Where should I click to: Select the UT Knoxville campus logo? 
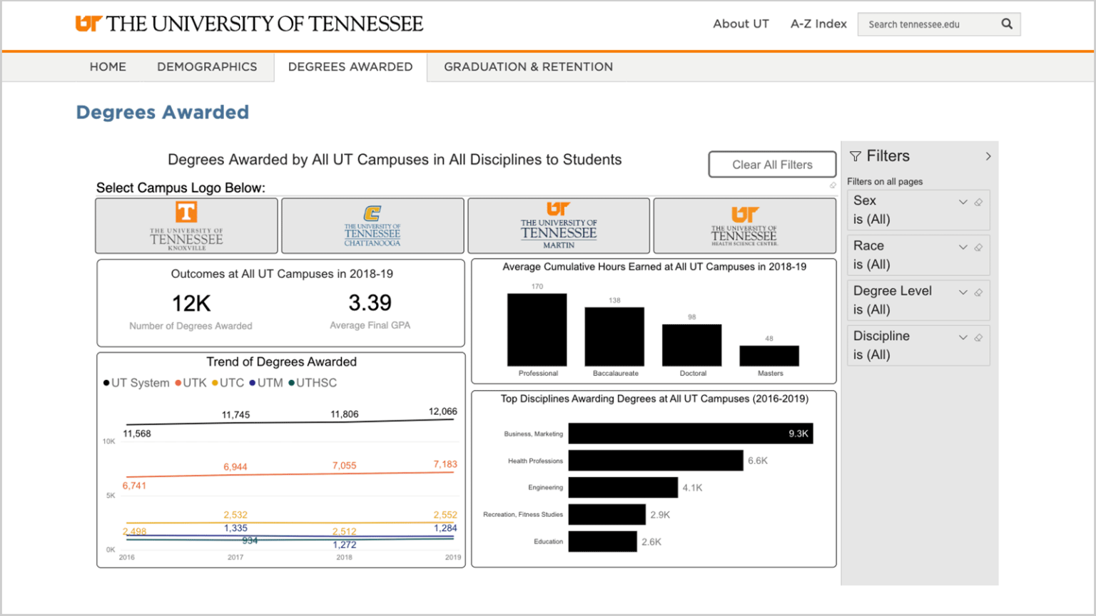click(x=186, y=225)
